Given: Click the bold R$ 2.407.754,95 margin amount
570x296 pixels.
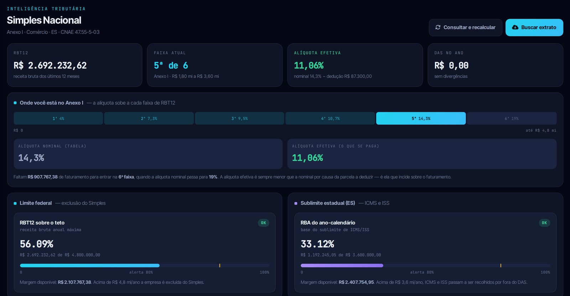Looking at the screenshot, I should 356,282.
